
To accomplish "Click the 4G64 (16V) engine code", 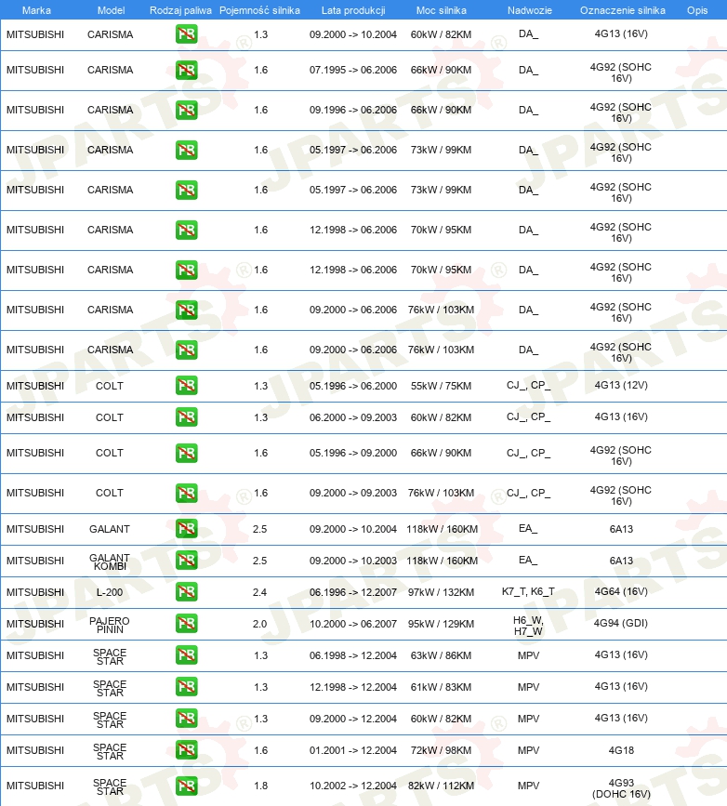I will pos(621,591).
